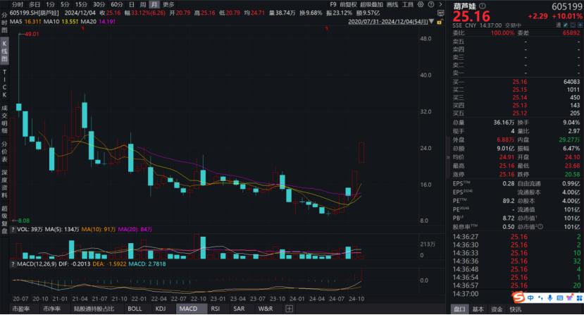Screen dimensions: 584x315
Task: Expand the 更多 period options
Action: pyautogui.click(x=168, y=4)
